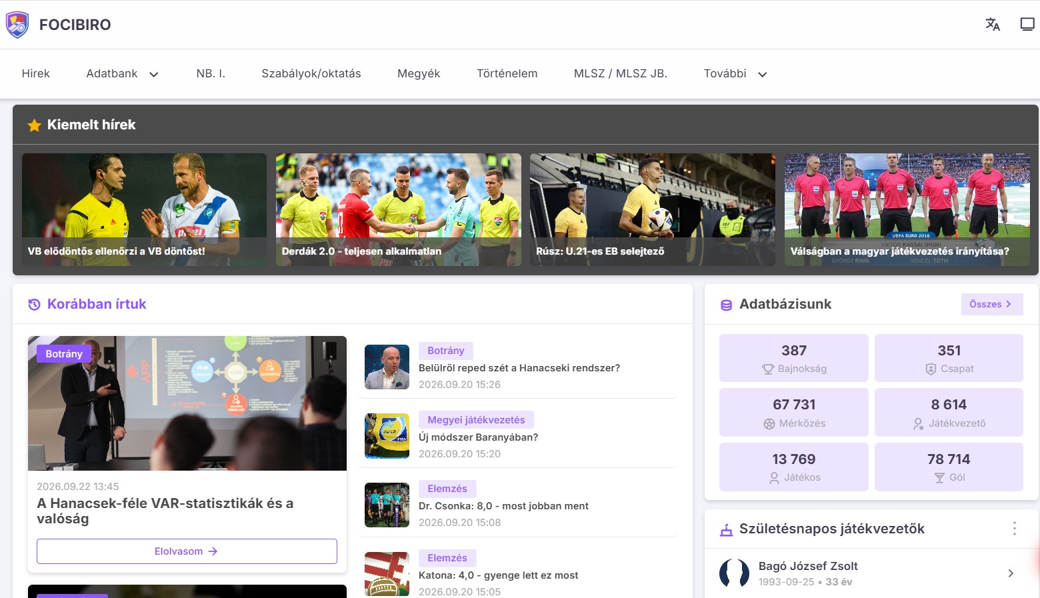Screen dimensions: 1040x598
Task: Expand the További dropdown menu
Action: point(735,74)
